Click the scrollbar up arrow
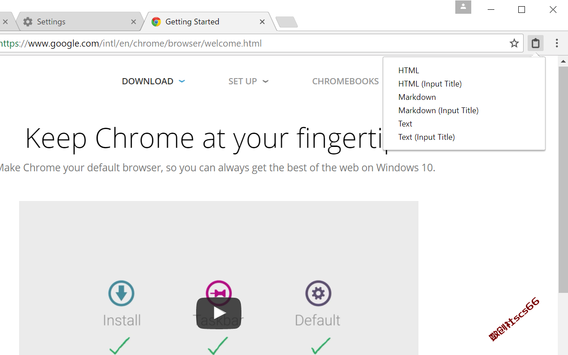 [x=563, y=61]
